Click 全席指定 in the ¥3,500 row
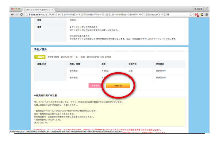The width and height of the screenshot is (219, 146). [x=74, y=71]
